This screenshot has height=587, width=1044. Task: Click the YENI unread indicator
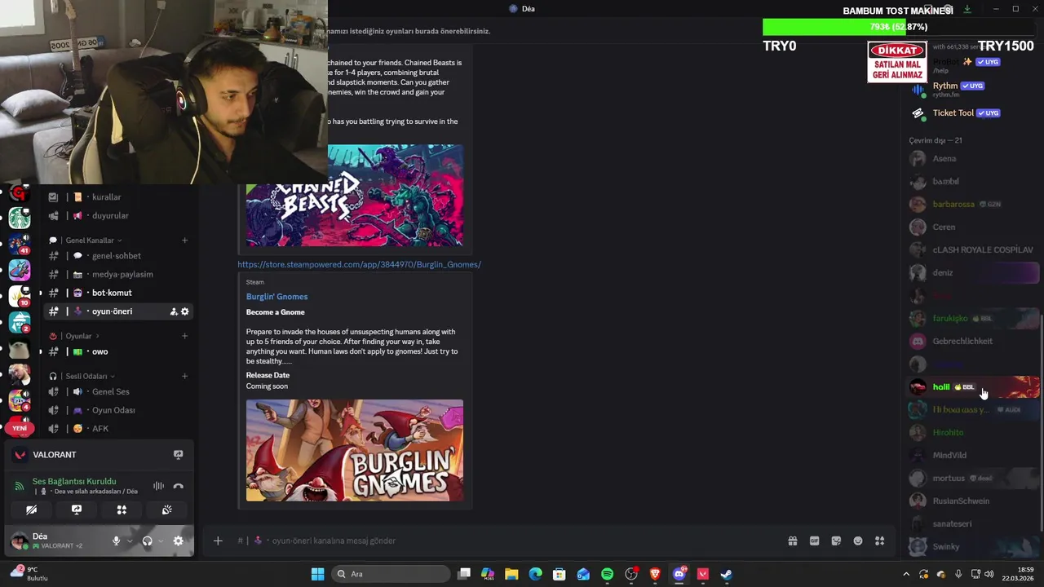click(20, 428)
